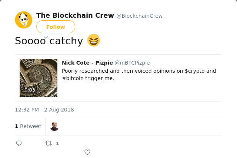
Task: Click the reply speech bubble icon
Action: pyautogui.click(x=19, y=143)
